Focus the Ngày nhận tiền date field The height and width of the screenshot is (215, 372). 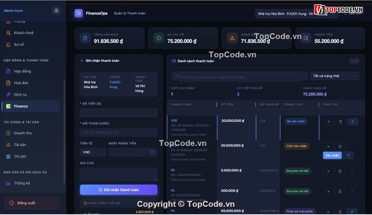point(133,152)
